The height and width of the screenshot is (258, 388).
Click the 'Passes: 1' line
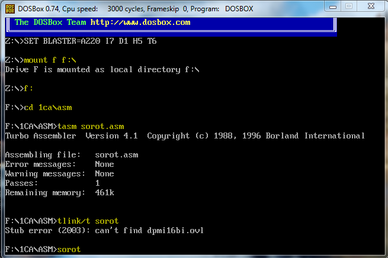pos(53,183)
